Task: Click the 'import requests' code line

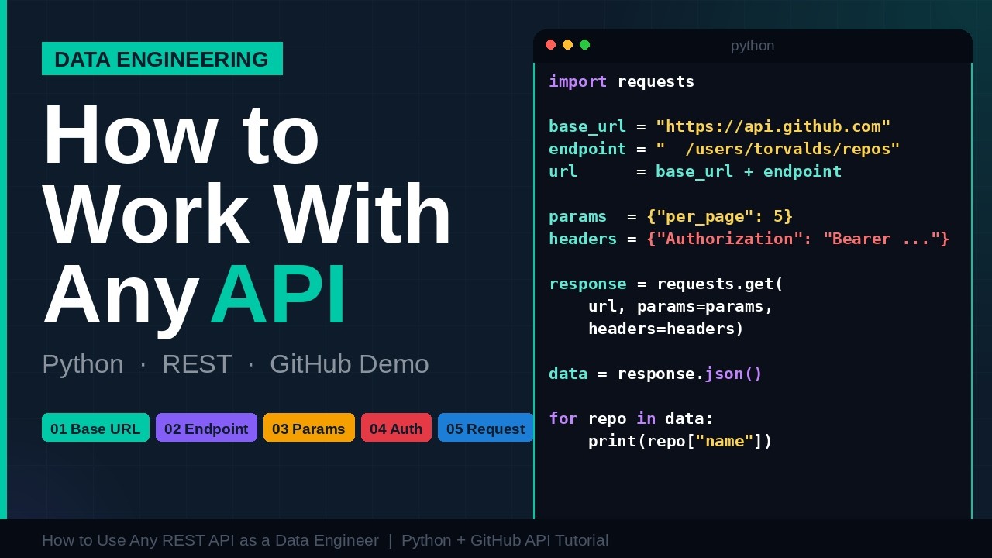Action: coord(622,81)
